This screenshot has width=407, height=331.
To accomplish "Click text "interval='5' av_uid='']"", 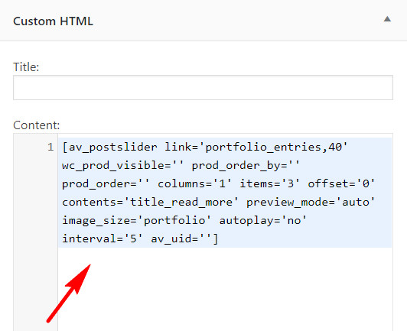I will (140, 239).
